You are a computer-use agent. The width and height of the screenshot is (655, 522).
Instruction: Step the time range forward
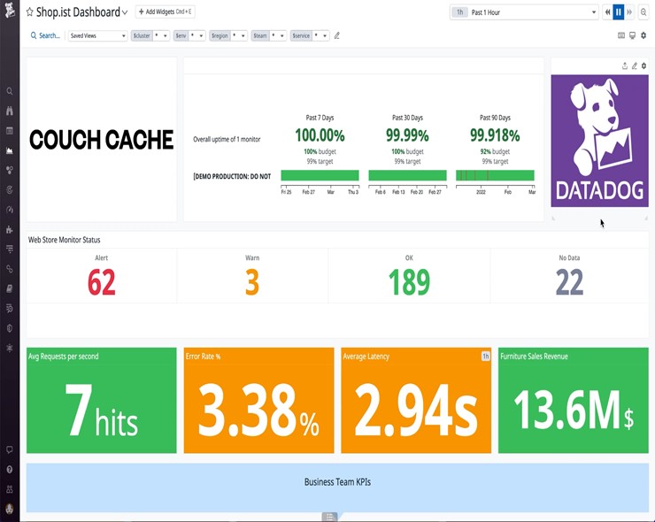pos(629,12)
